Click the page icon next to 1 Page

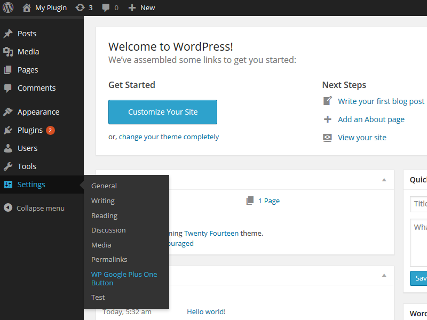pyautogui.click(x=250, y=201)
